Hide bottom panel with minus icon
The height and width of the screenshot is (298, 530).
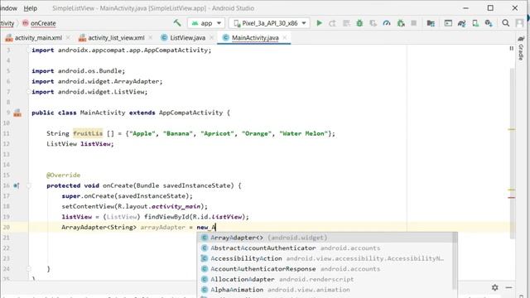509,287
